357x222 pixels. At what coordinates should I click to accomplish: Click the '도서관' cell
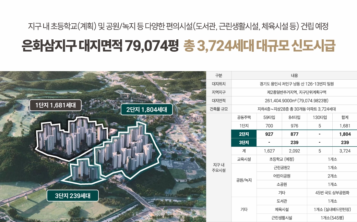pyautogui.click(x=282, y=201)
